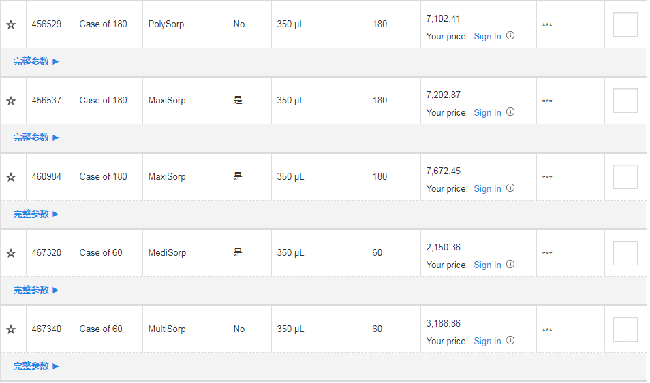Expand 完整参数 under product 456537
Screen dimensions: 650x383
tap(36, 137)
